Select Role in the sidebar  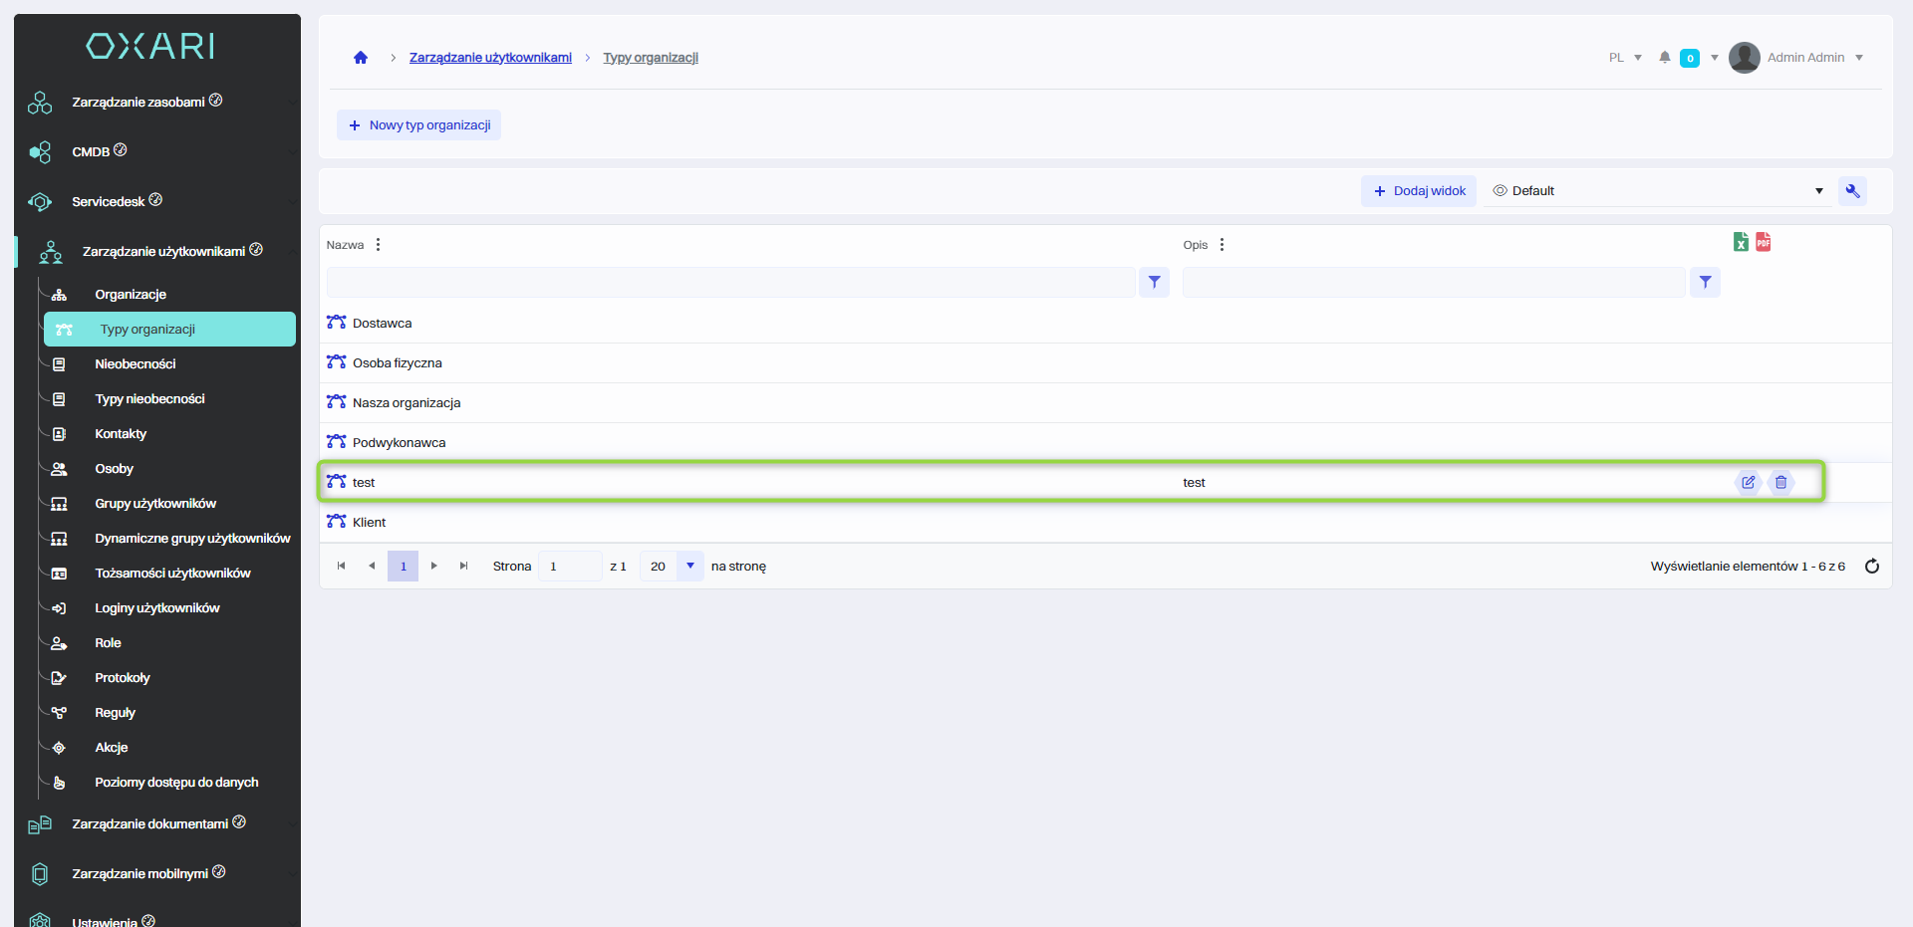coord(108,643)
